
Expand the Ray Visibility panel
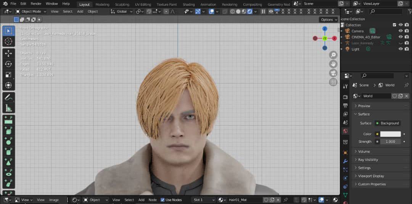(x=380, y=160)
